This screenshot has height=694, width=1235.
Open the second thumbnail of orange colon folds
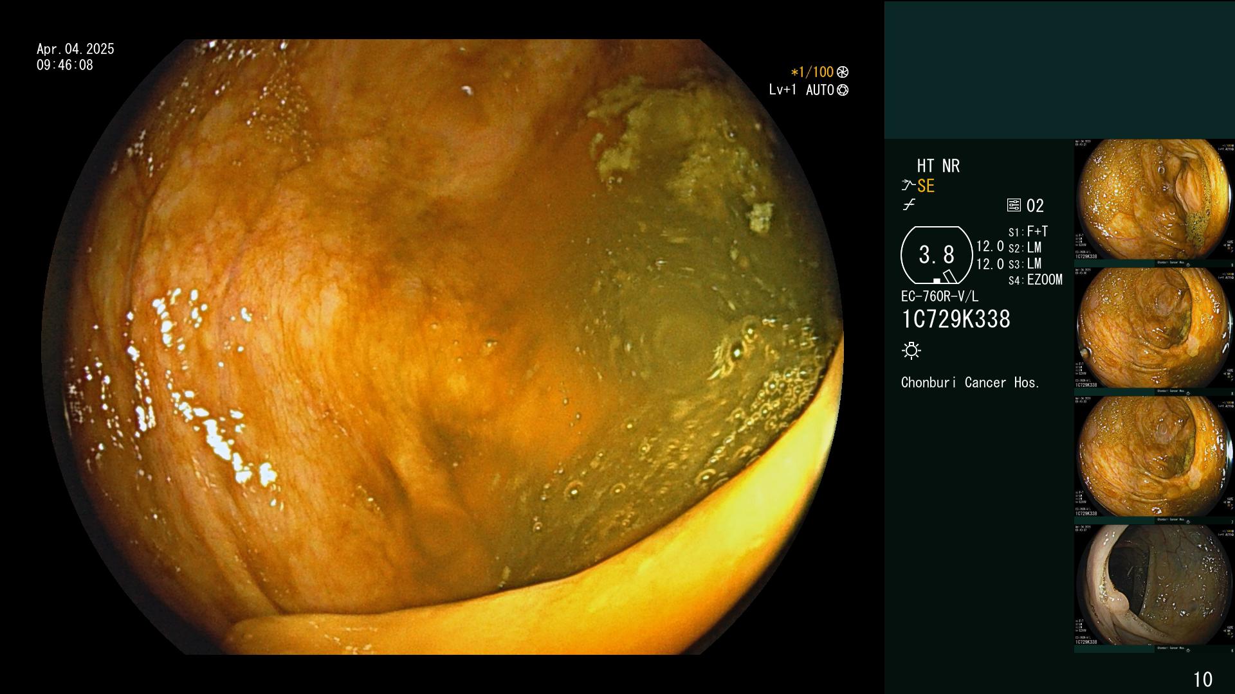point(1154,329)
